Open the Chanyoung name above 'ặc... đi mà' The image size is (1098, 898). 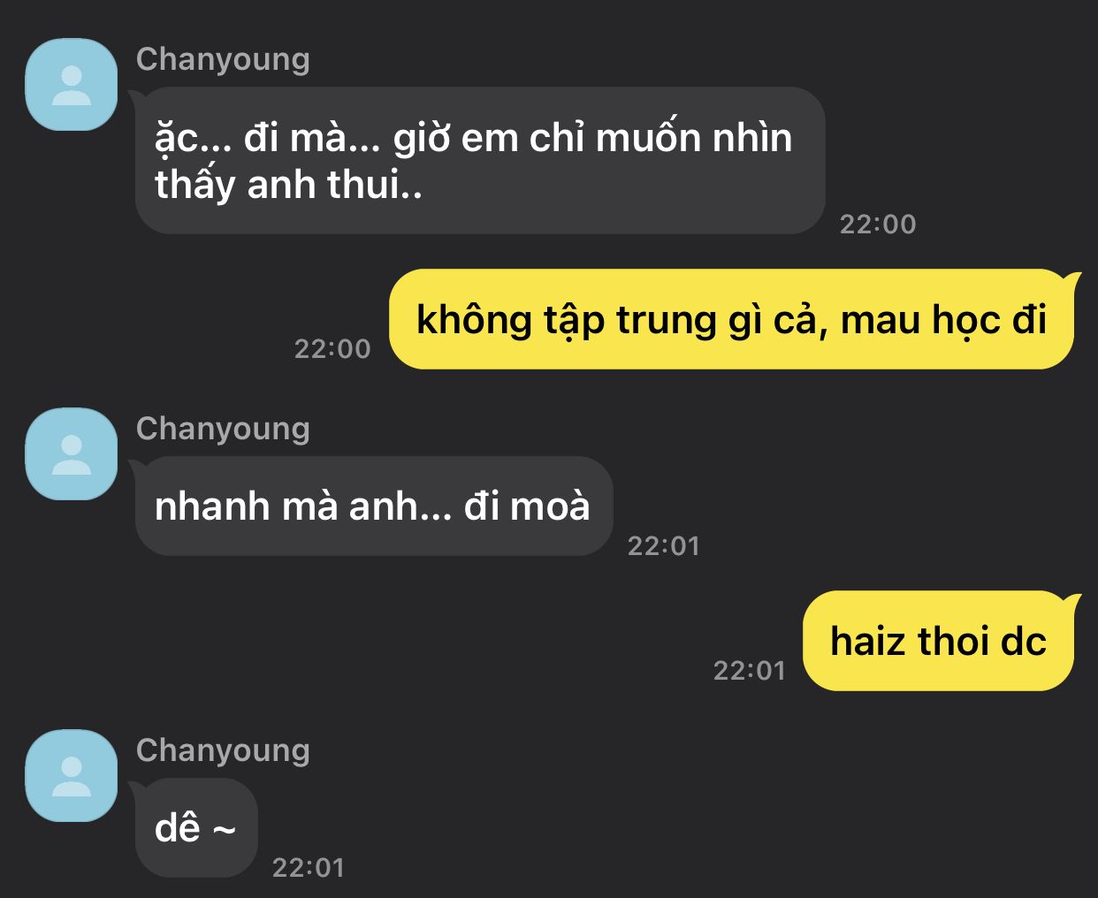tap(223, 58)
